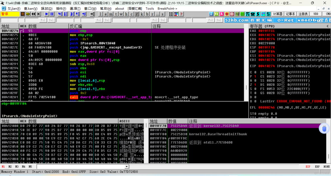The height and width of the screenshot is (176, 331).
Task: Open the BreakPoint-> menu
Action: pyautogui.click(x=167, y=9)
